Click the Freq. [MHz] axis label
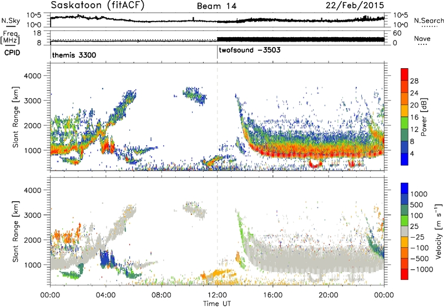 [10, 38]
